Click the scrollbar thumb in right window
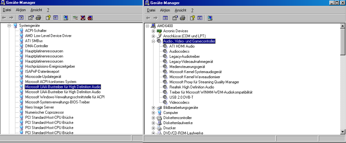346x143 pixels. (343, 41)
